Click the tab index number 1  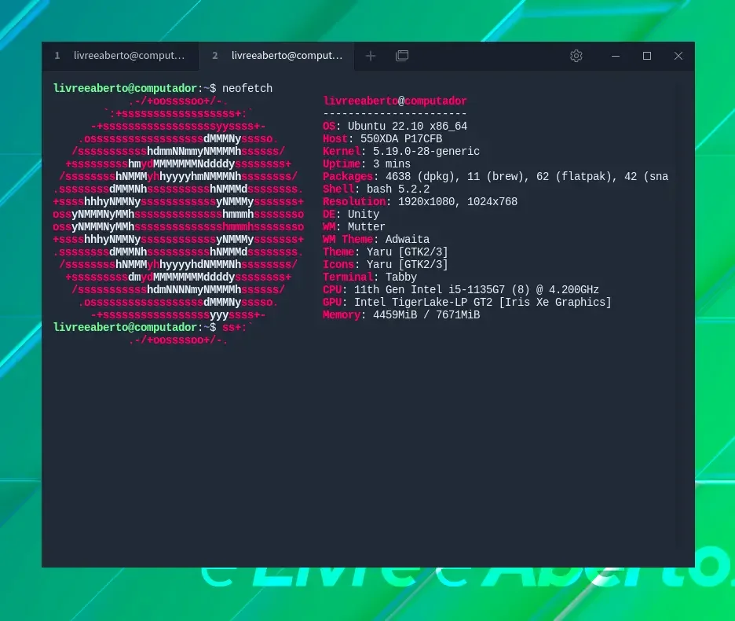[57, 56]
